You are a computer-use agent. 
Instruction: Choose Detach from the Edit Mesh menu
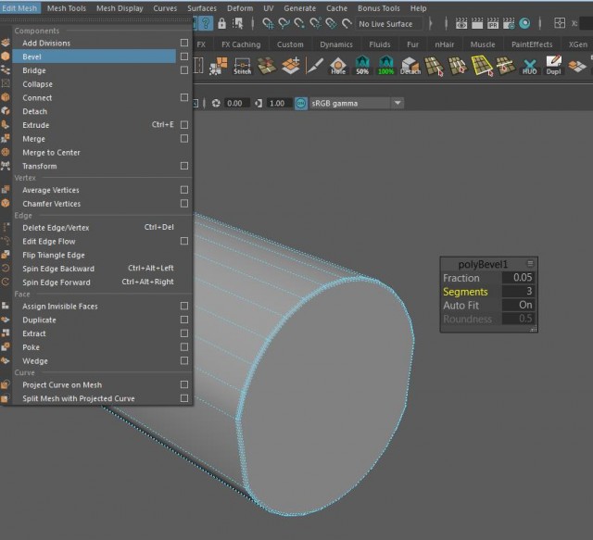(x=95, y=111)
